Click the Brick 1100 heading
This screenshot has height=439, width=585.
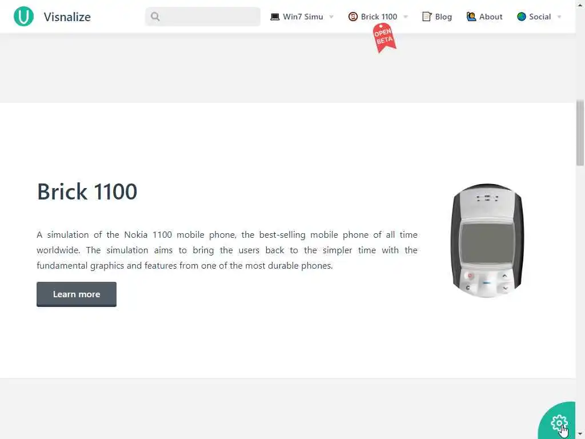87,191
